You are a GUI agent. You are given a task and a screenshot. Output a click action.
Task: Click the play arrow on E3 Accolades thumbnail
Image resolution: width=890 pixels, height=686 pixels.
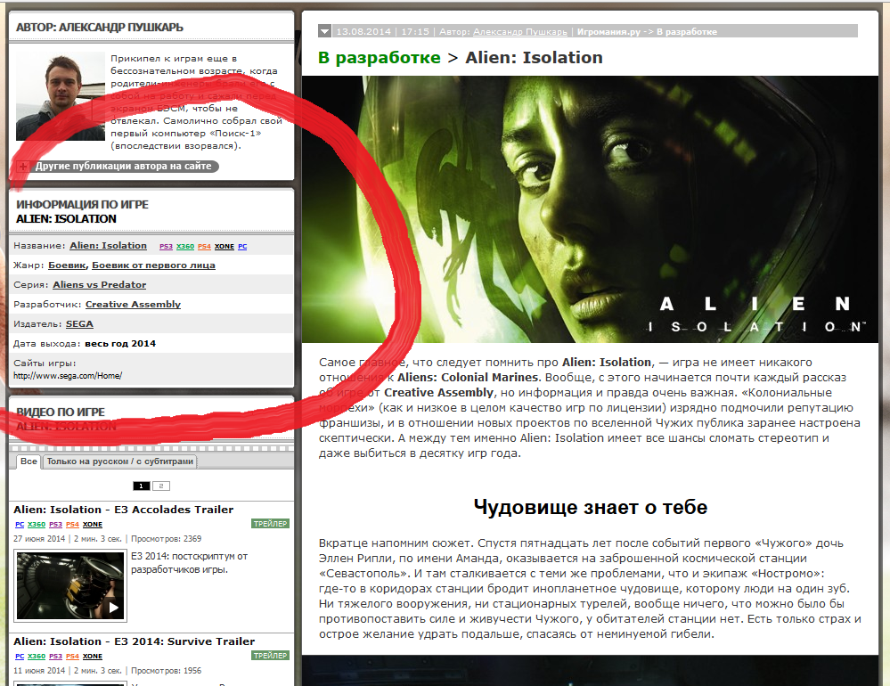[x=113, y=608]
